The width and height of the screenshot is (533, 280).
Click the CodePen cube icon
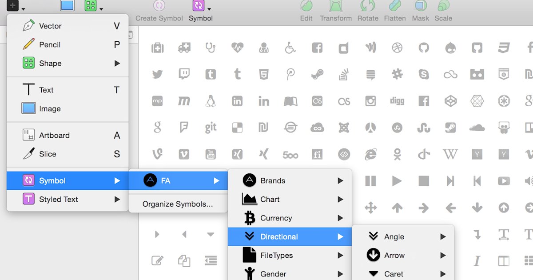point(450,101)
